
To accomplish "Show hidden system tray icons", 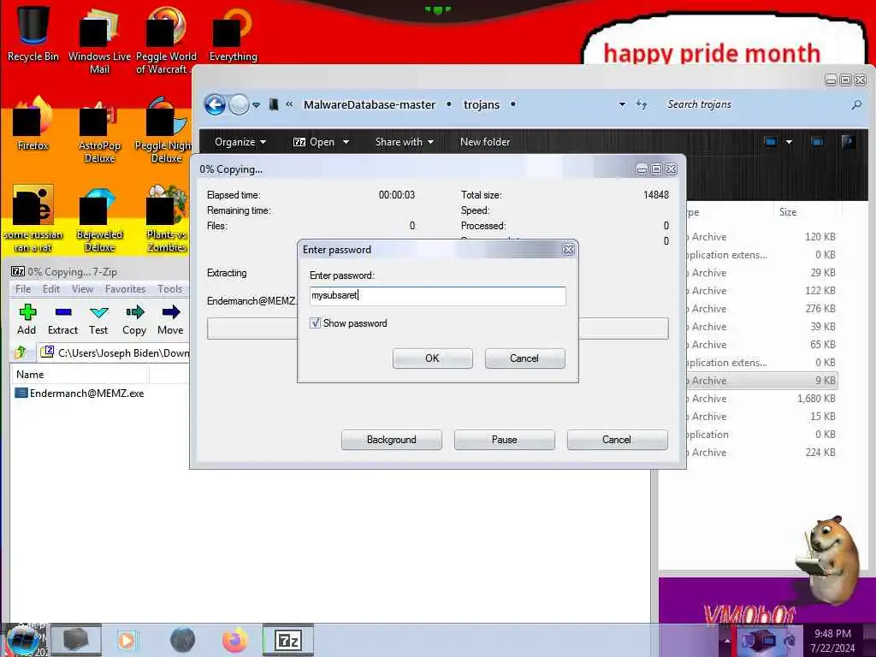I will [x=727, y=640].
